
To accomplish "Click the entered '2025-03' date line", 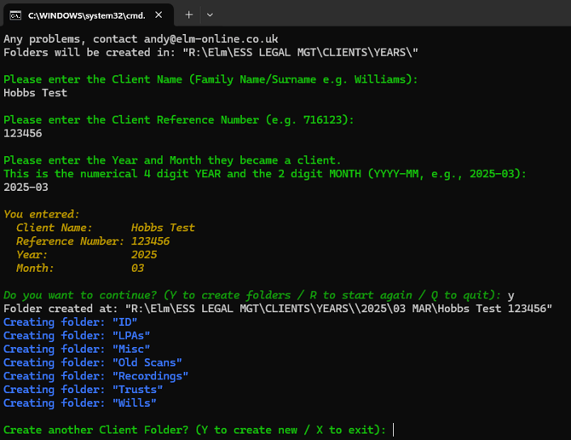I will click(x=26, y=188).
